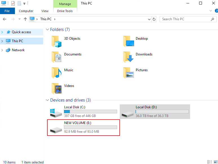
Task: Expand the Network tree node
Action: point(2,50)
